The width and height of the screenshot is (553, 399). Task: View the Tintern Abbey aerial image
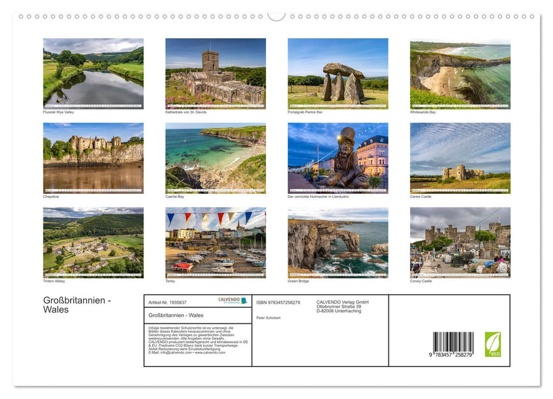pyautogui.click(x=93, y=242)
